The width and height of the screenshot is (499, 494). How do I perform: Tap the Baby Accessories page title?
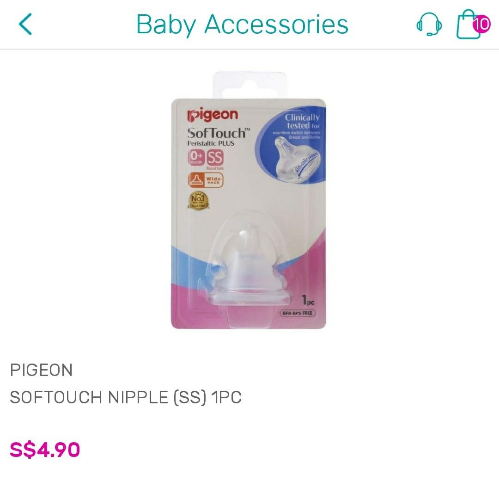pos(242,24)
